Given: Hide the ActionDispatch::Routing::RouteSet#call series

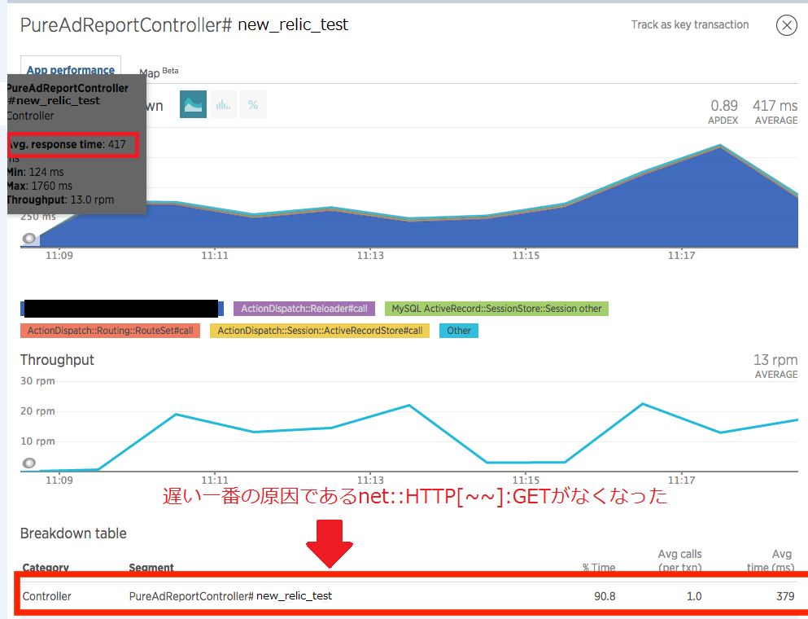Looking at the screenshot, I should [110, 331].
